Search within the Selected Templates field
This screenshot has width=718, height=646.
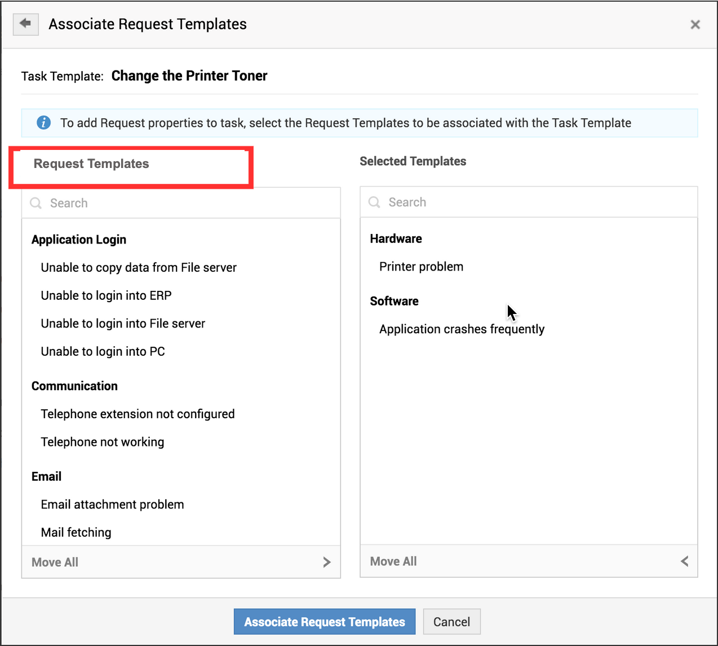pos(535,202)
